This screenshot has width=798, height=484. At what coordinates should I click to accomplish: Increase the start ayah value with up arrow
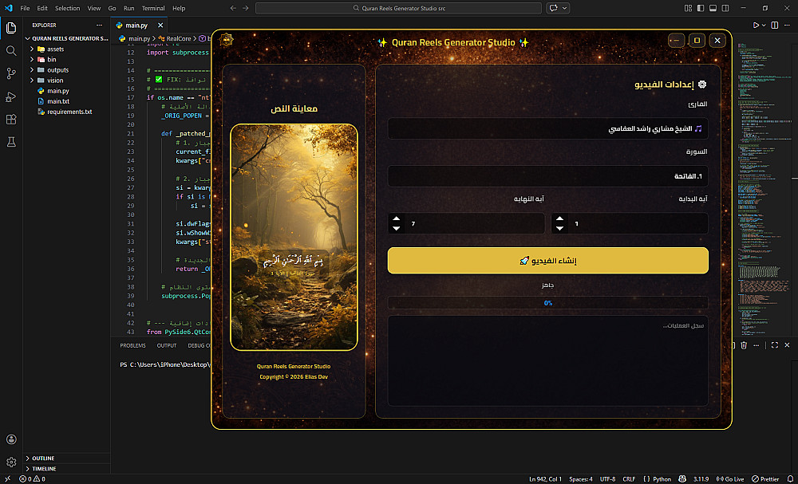pos(560,218)
